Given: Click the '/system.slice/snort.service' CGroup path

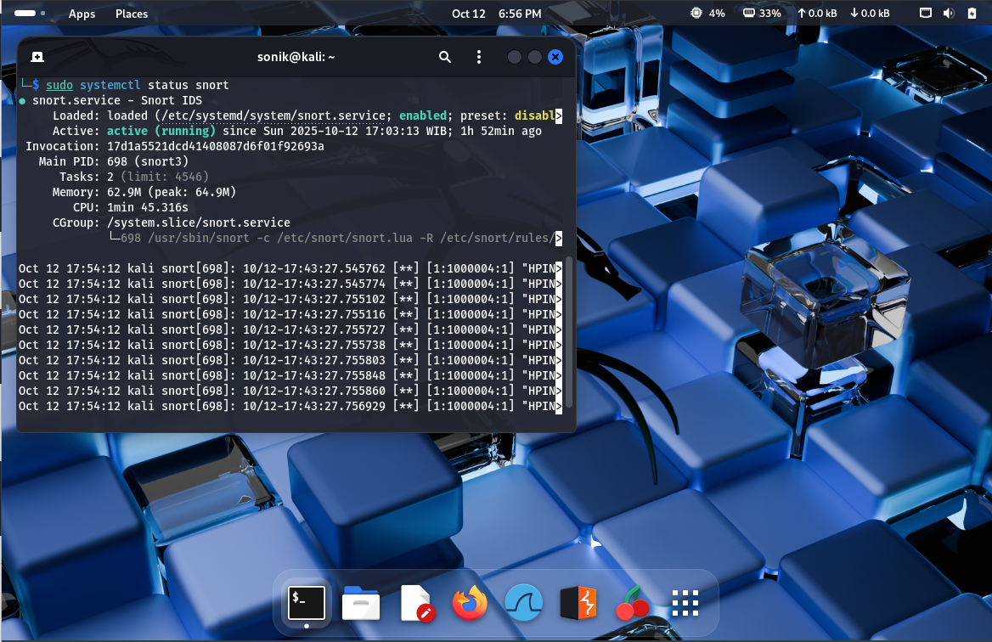Looking at the screenshot, I should coord(199,222).
